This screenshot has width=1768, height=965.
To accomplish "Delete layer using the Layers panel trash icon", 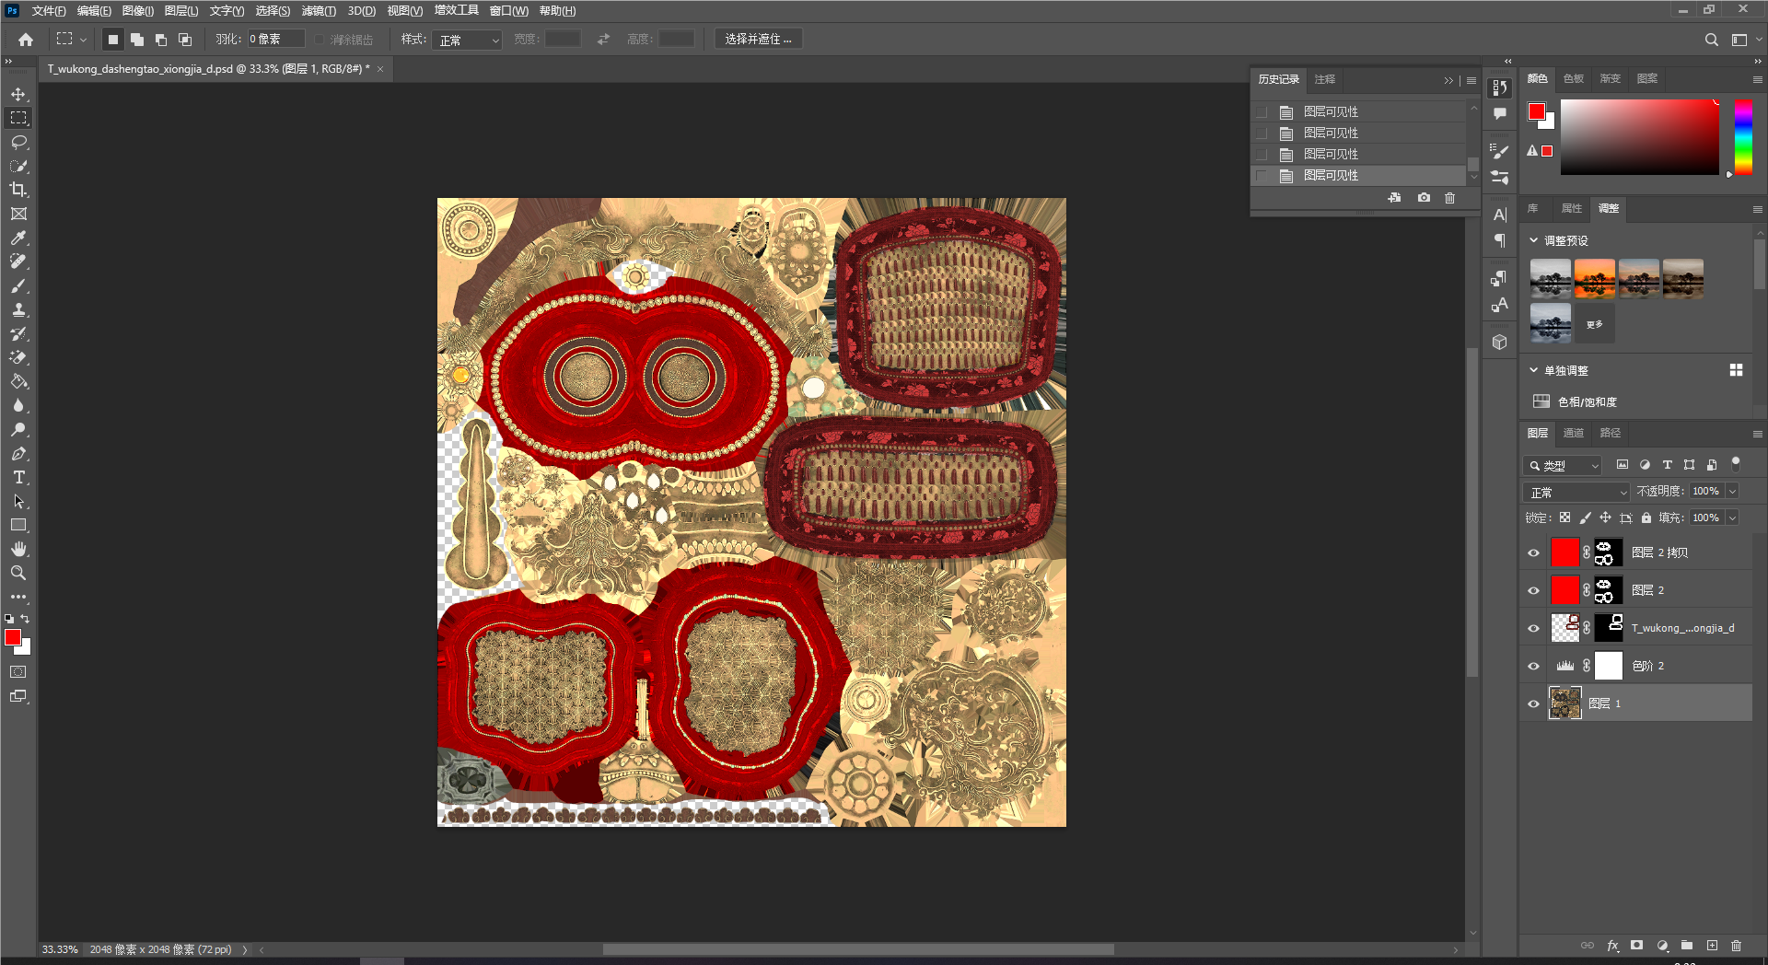I will (x=1736, y=946).
